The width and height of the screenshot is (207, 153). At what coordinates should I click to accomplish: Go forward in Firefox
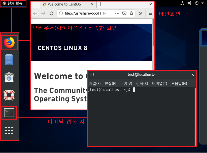click(x=43, y=13)
